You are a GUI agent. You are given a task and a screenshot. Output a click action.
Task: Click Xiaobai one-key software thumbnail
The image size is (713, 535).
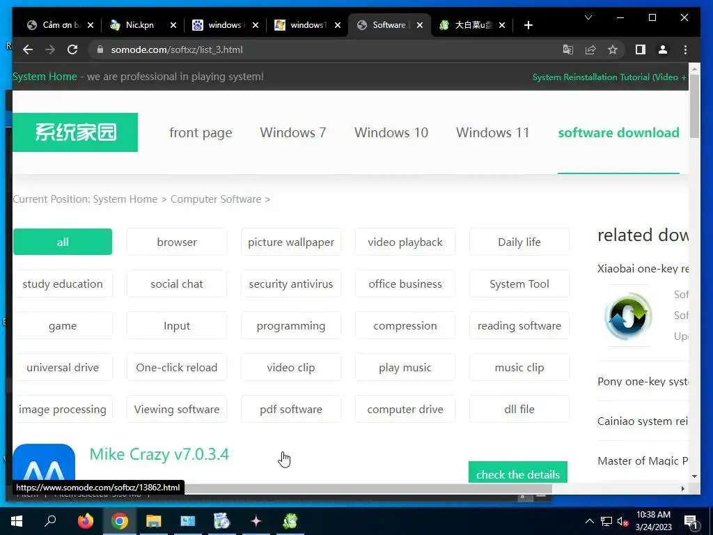[628, 316]
